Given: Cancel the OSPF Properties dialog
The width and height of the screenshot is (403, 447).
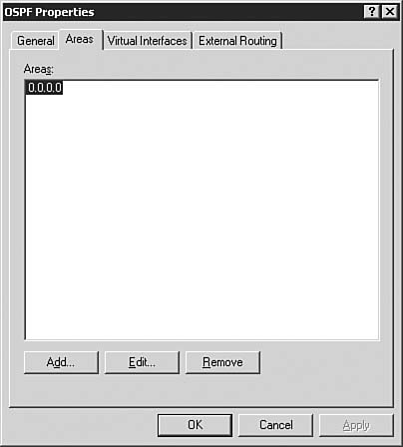Looking at the screenshot, I should coord(276,425).
